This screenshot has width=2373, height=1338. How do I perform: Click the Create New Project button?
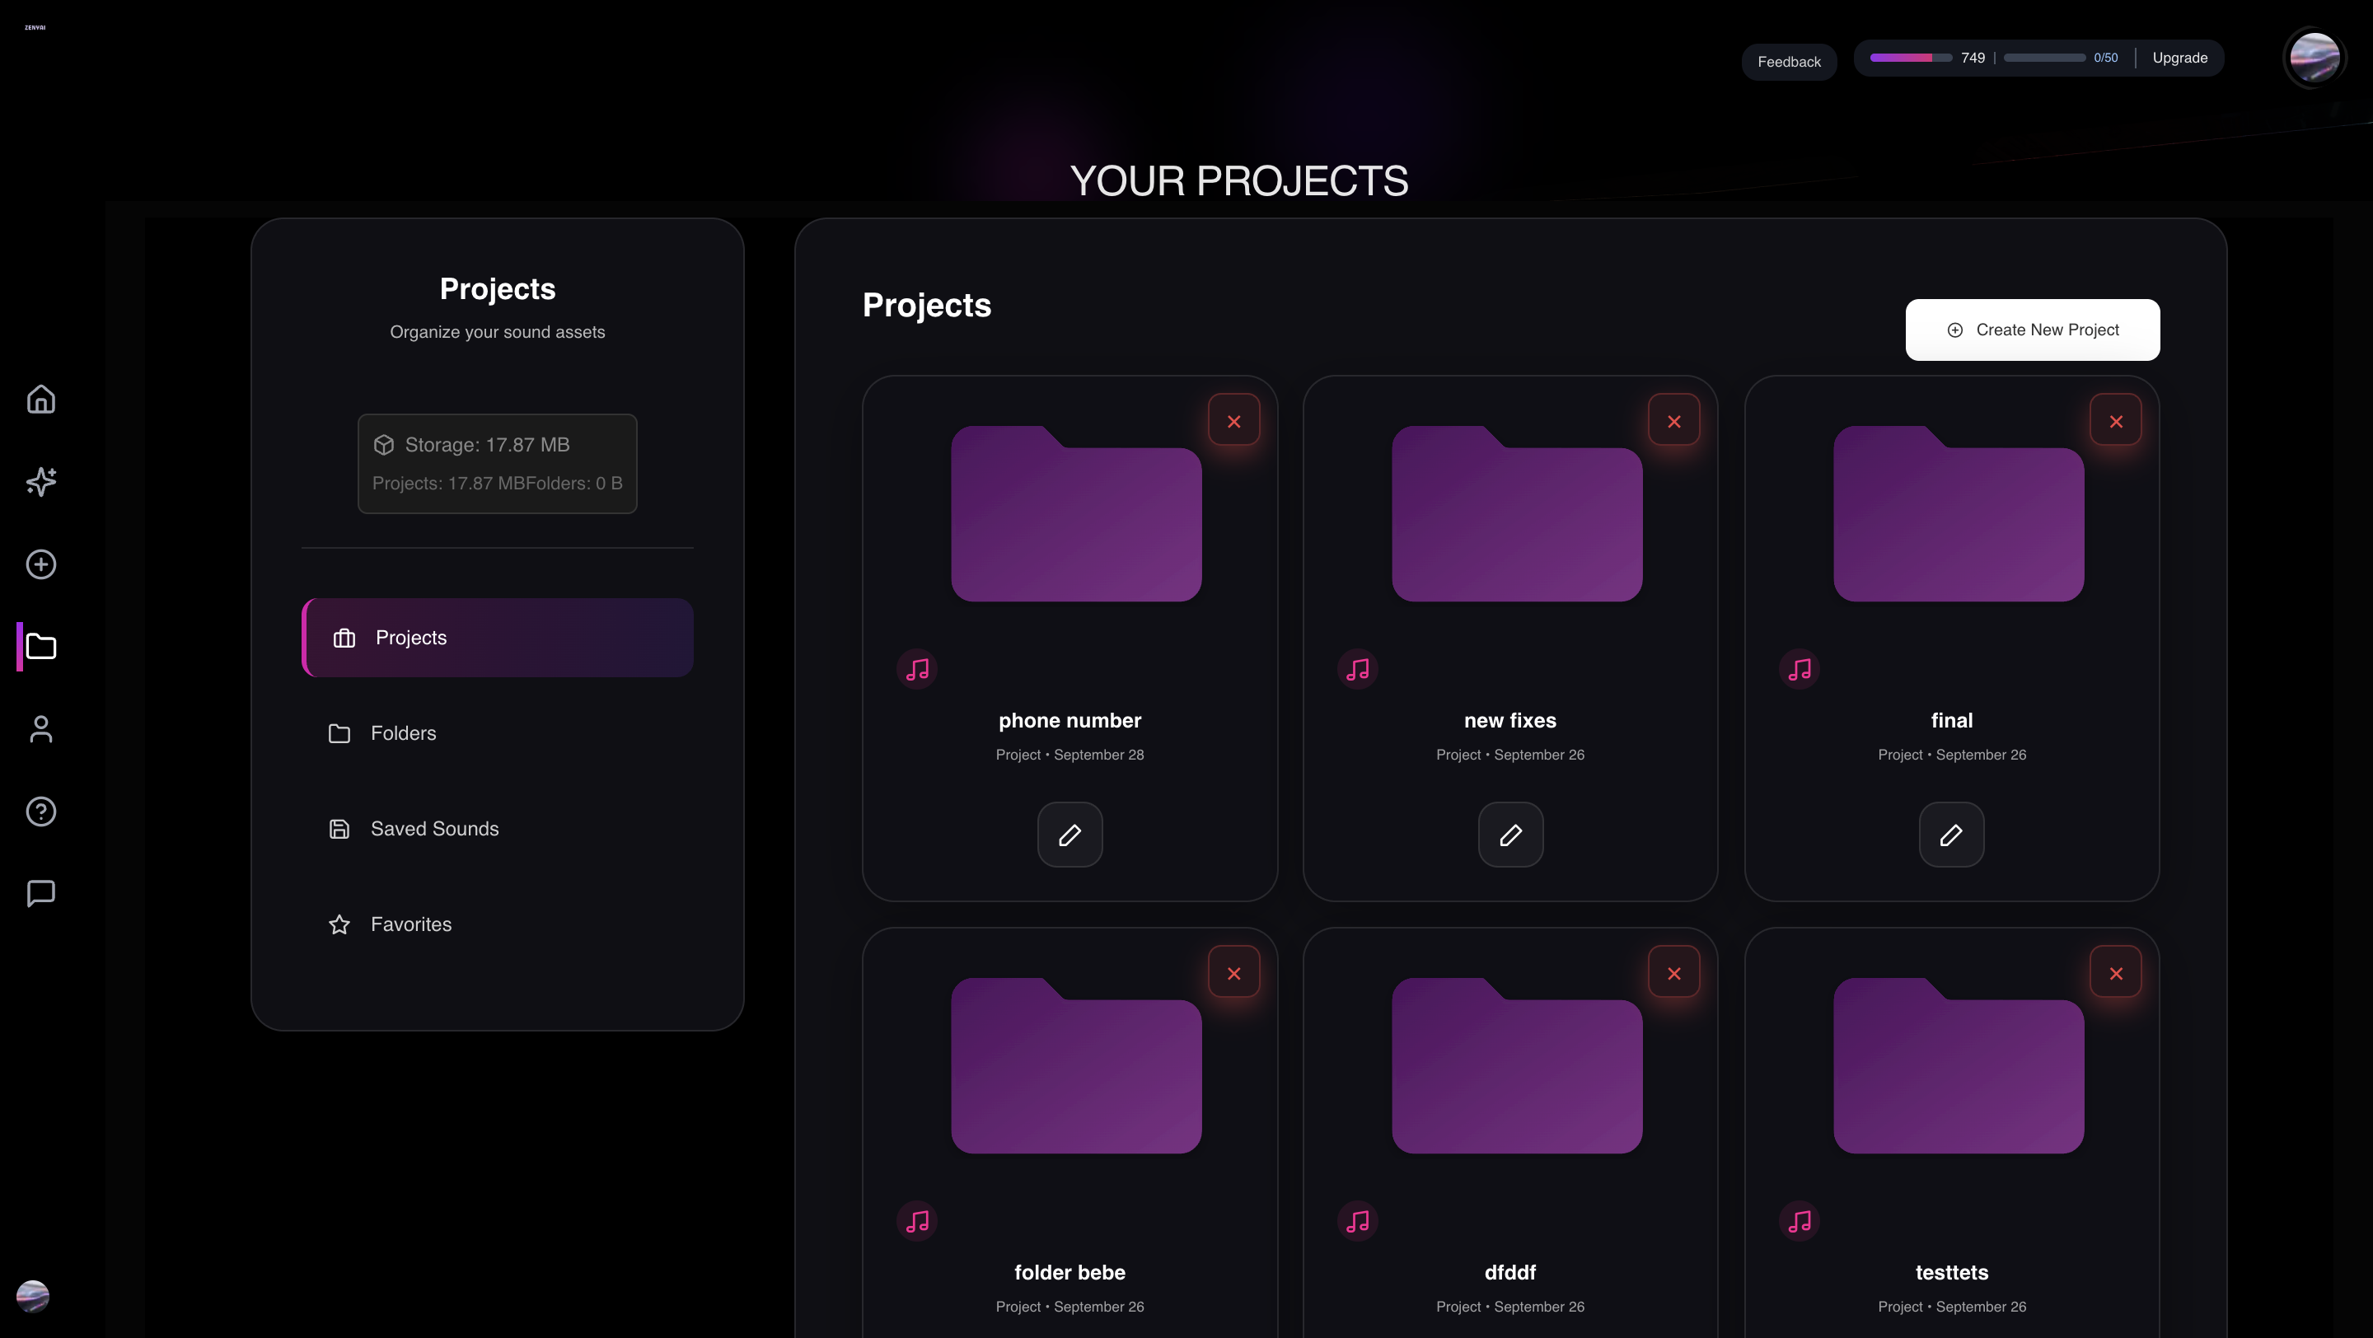2032,330
